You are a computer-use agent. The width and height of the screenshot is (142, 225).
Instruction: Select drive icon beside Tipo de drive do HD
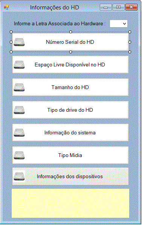coord(19,110)
